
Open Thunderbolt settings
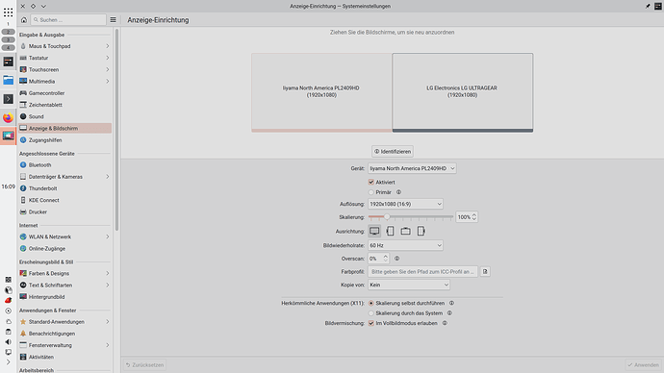coord(64,188)
